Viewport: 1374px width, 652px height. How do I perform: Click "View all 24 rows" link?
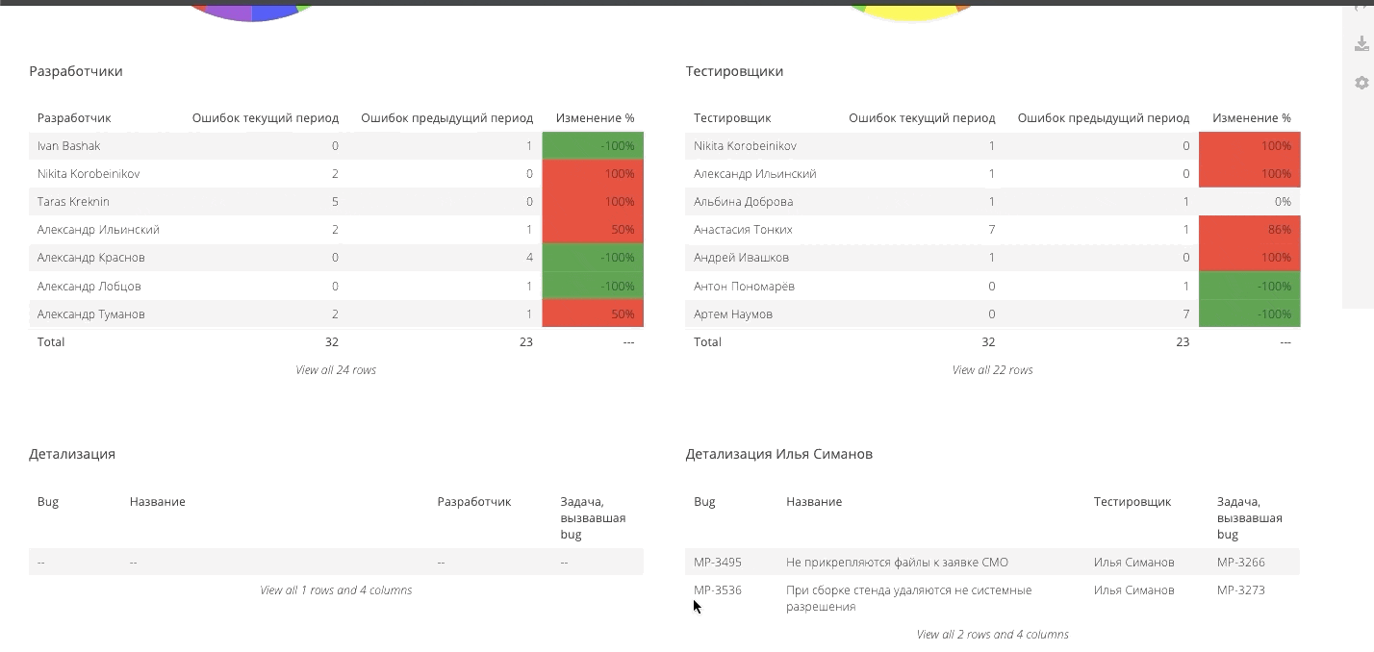336,369
